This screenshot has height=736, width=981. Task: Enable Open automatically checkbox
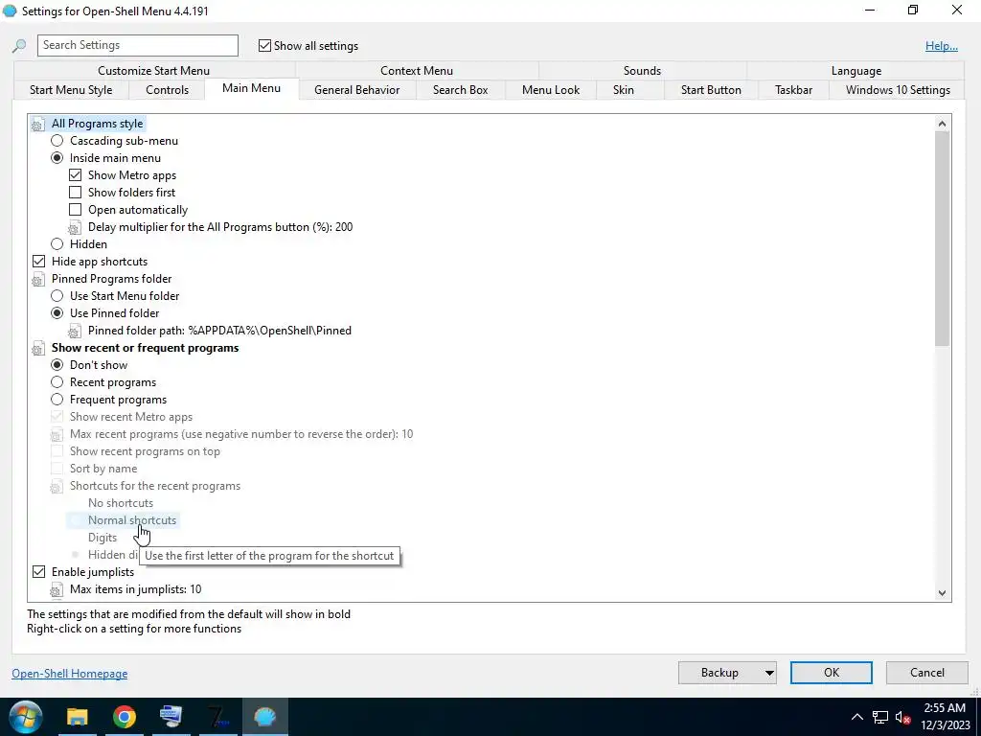pos(75,210)
